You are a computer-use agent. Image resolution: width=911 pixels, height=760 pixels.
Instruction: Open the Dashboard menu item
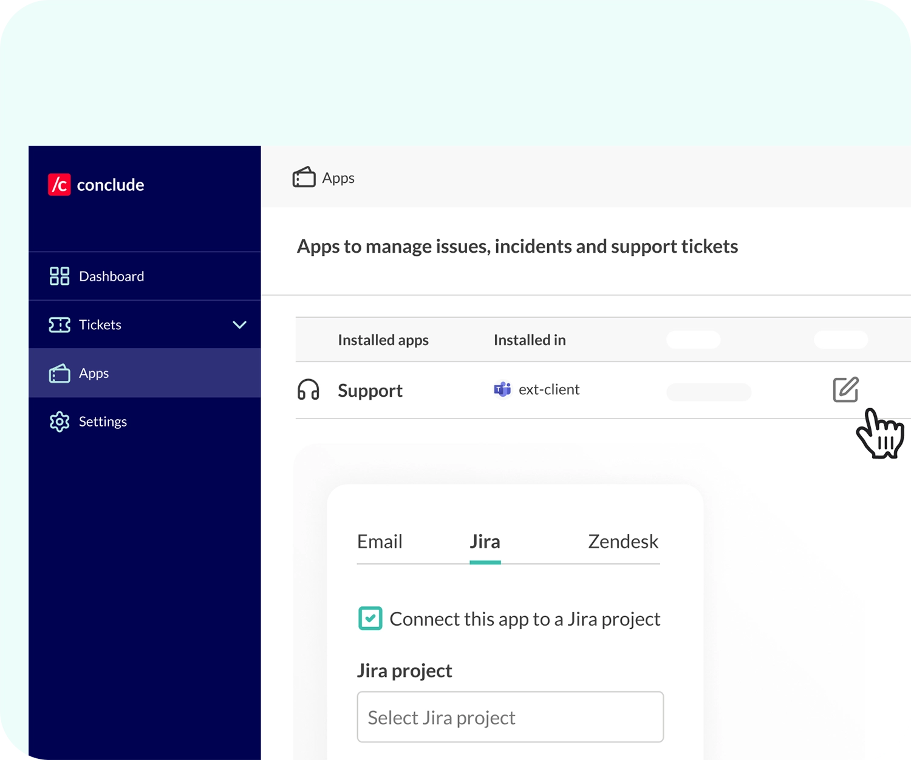(x=112, y=275)
